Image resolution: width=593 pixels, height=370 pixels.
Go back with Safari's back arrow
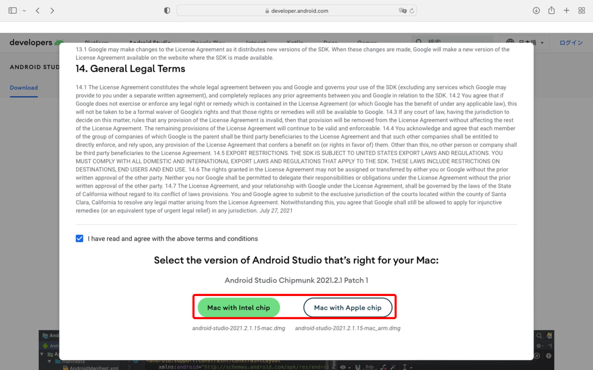(x=38, y=10)
